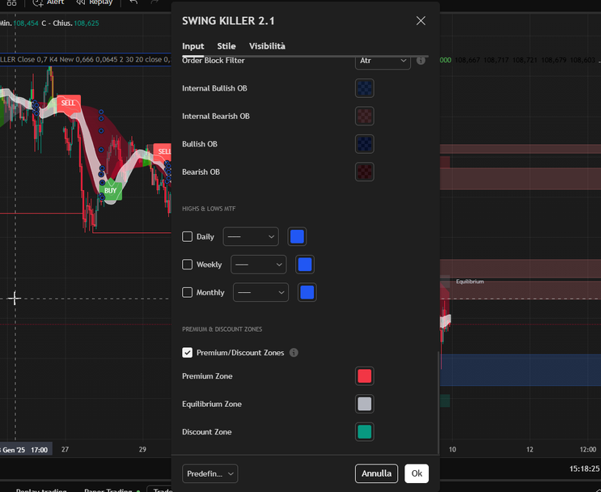
Task: Open the Paper Trading bottom tab
Action: (x=108, y=490)
